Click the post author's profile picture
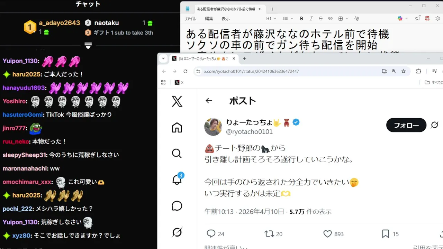This screenshot has height=249, width=443. (x=213, y=127)
